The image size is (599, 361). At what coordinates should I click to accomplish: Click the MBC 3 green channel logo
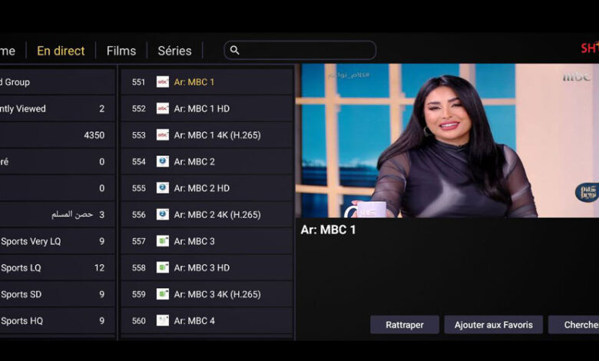coord(163,241)
